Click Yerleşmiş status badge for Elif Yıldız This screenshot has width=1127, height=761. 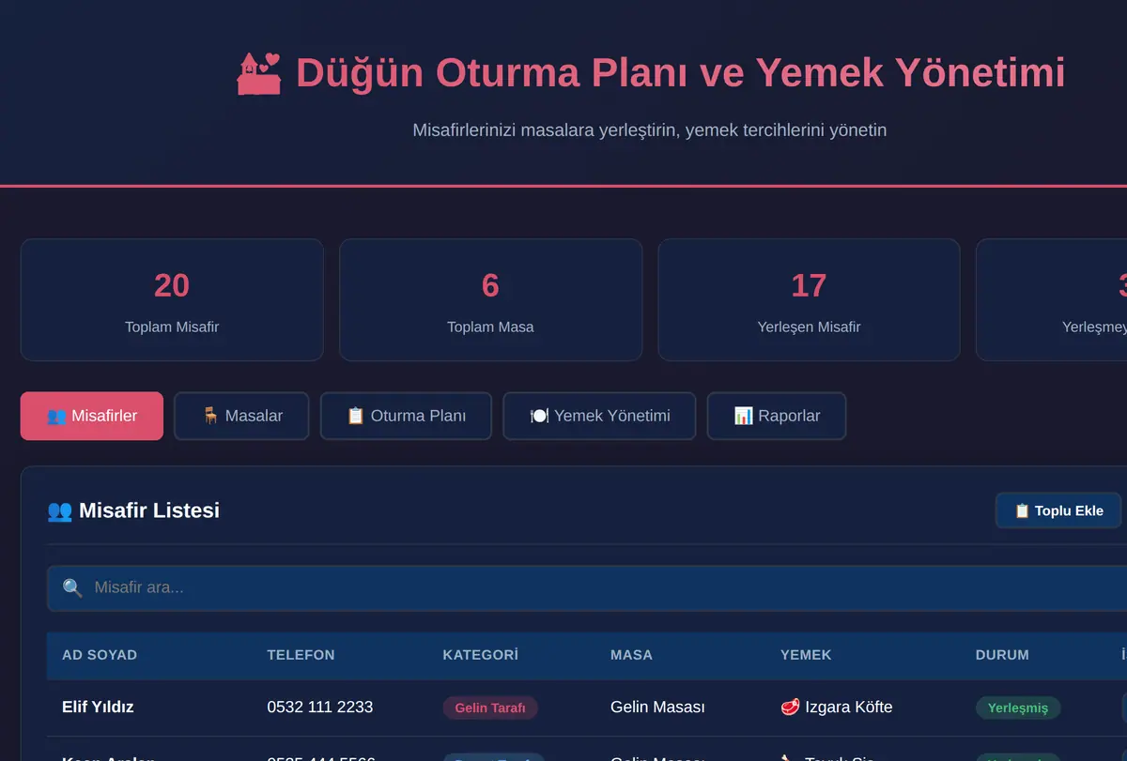[1018, 708]
